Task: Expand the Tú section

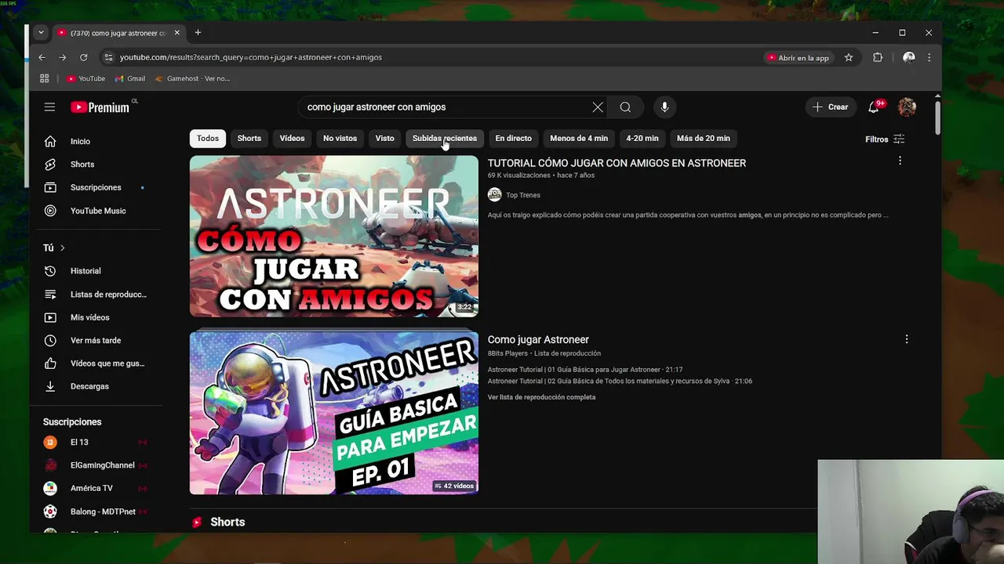Action: (53, 248)
